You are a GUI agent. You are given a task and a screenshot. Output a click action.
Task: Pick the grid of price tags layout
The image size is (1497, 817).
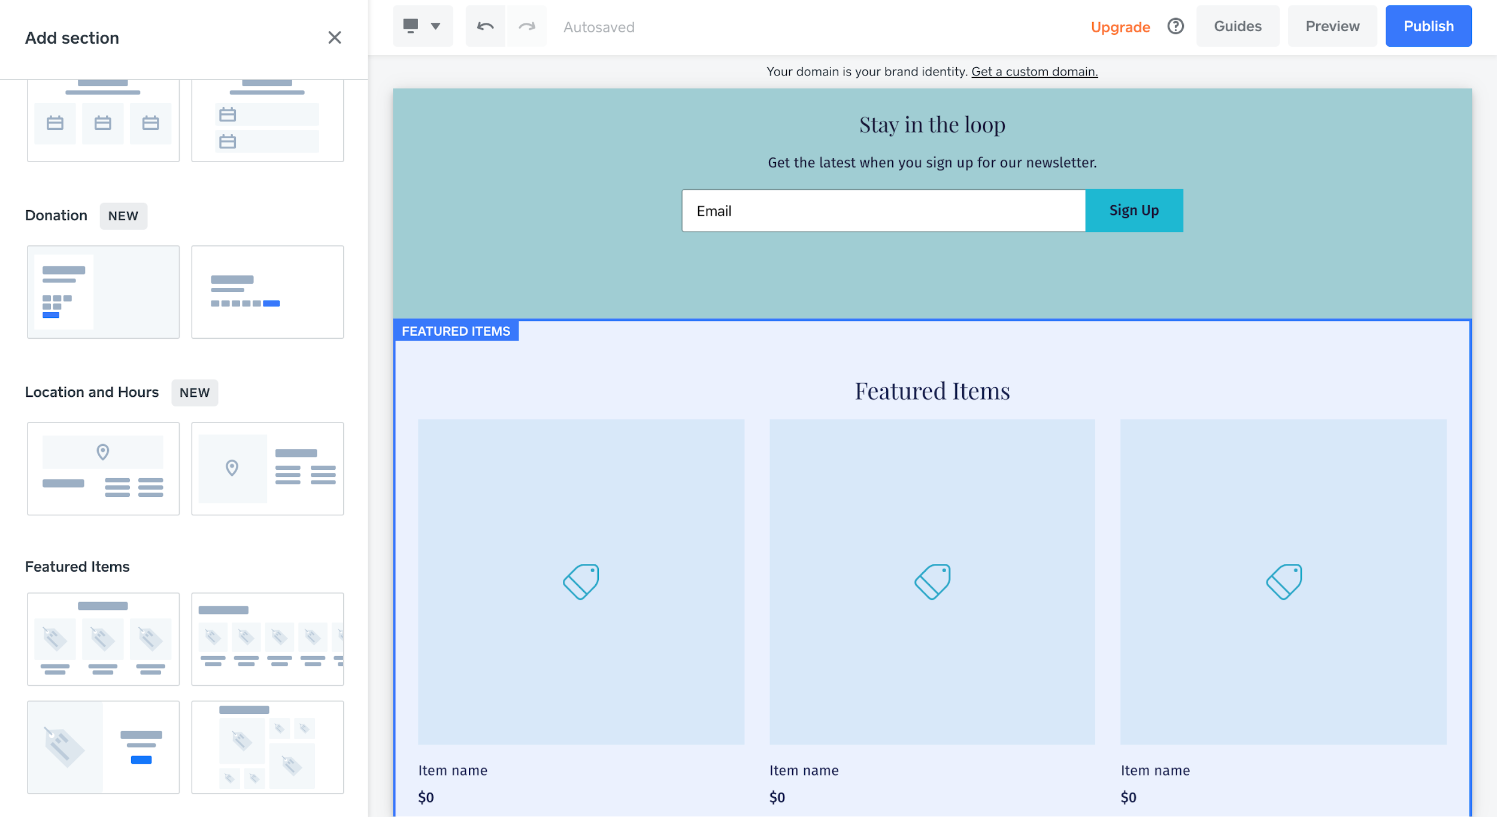(x=268, y=747)
